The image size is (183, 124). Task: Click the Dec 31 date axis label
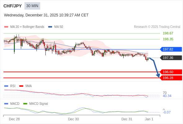(127, 119)
